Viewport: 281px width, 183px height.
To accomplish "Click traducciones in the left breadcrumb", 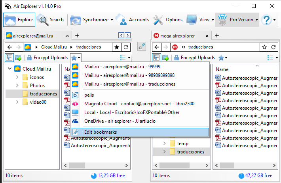I will 89,47.
